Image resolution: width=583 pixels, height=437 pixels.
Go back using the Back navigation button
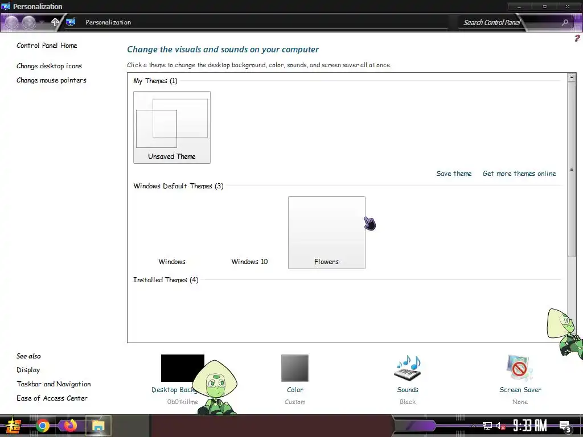[11, 23]
